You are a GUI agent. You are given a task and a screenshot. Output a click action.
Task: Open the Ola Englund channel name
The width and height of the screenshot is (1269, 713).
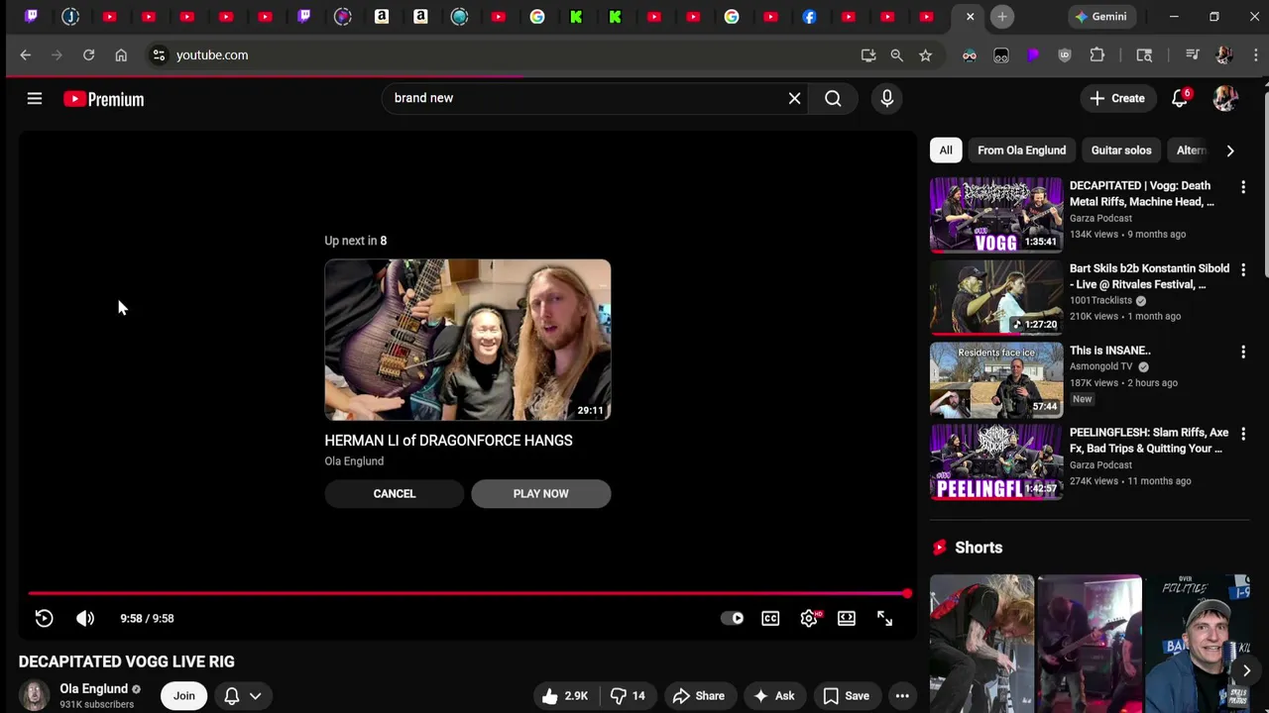pyautogui.click(x=93, y=688)
